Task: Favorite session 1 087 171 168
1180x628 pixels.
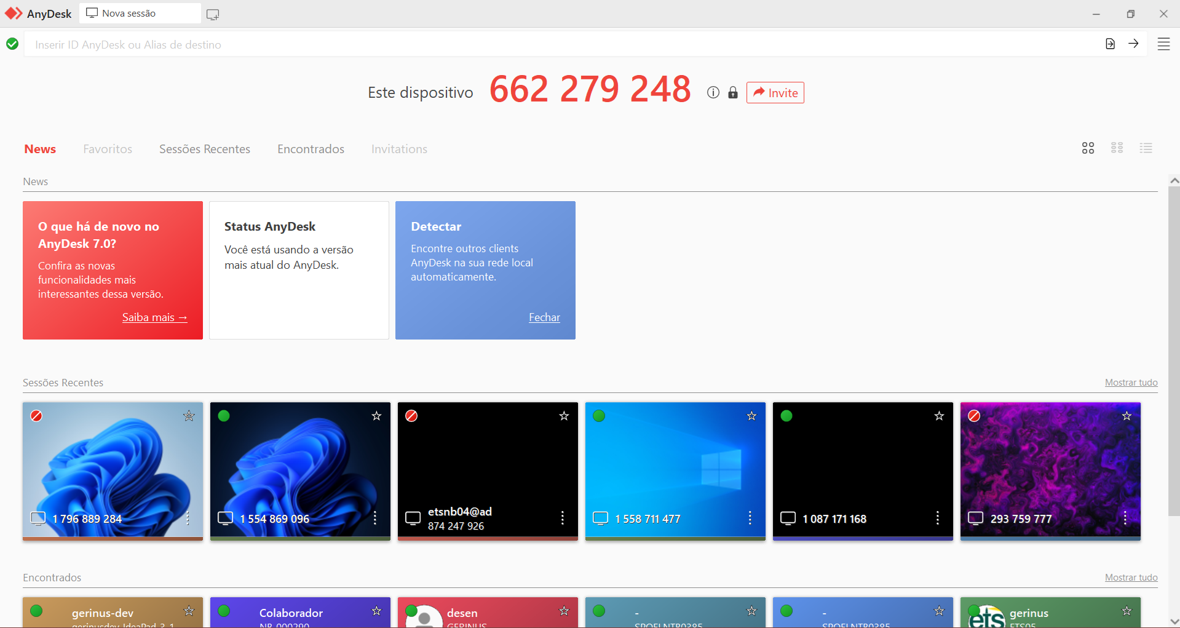Action: [x=939, y=416]
